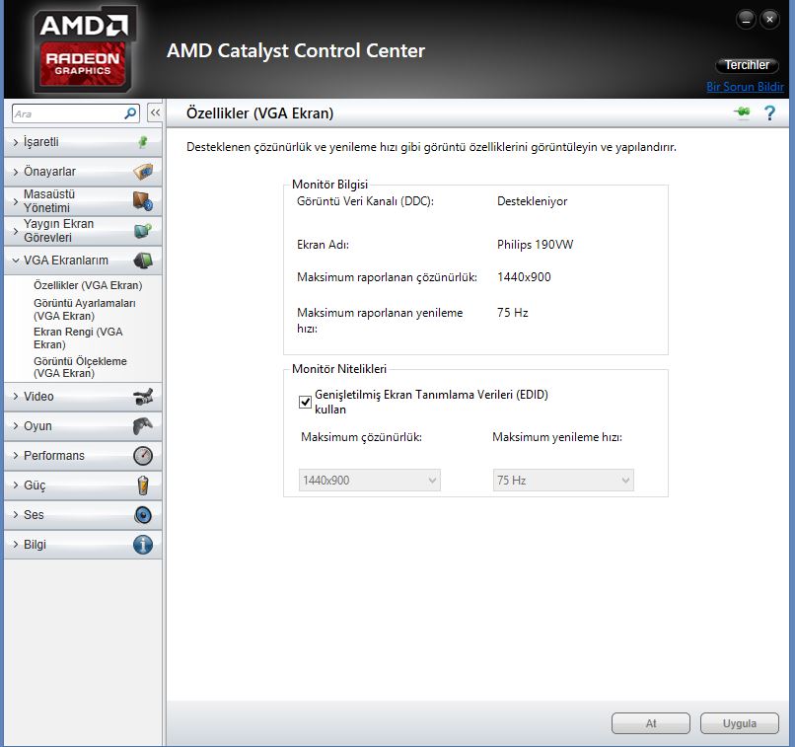Uncheck the EDID kullan checkbox
This screenshot has width=795, height=747.
305,403
